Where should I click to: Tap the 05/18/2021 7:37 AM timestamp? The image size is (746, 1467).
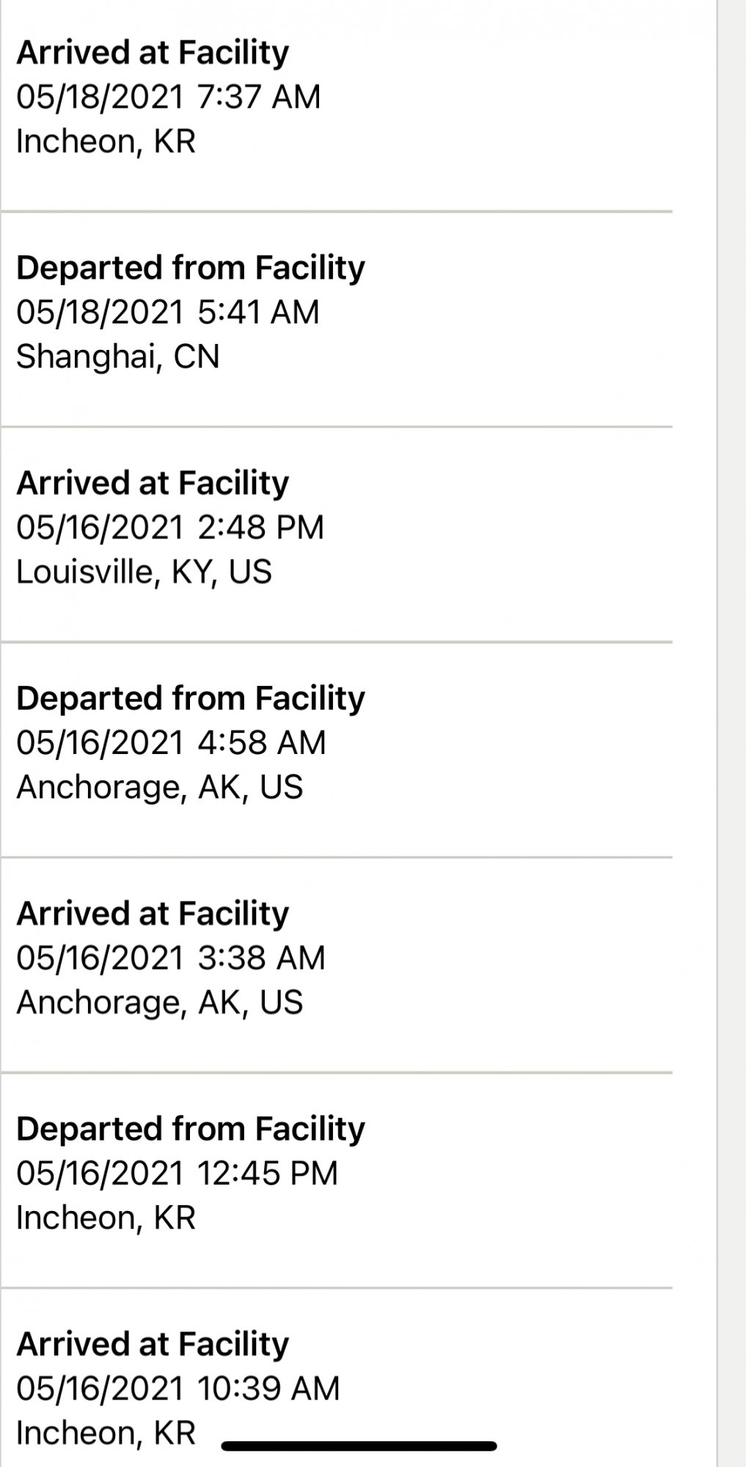click(169, 97)
